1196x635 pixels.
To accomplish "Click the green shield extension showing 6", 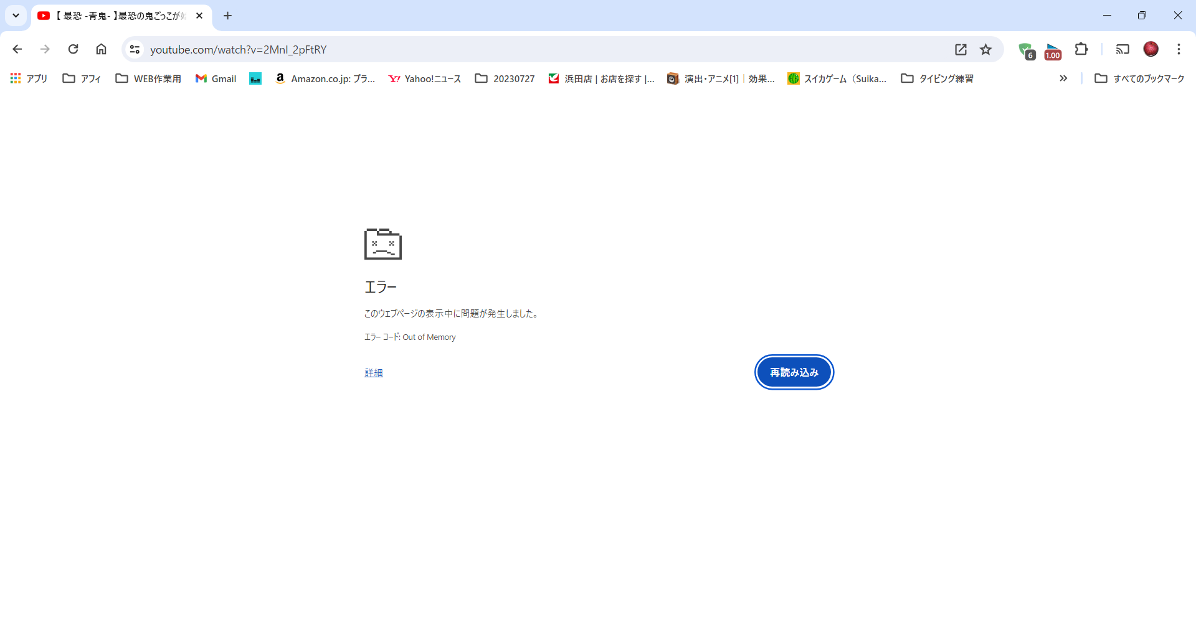I will (x=1025, y=49).
